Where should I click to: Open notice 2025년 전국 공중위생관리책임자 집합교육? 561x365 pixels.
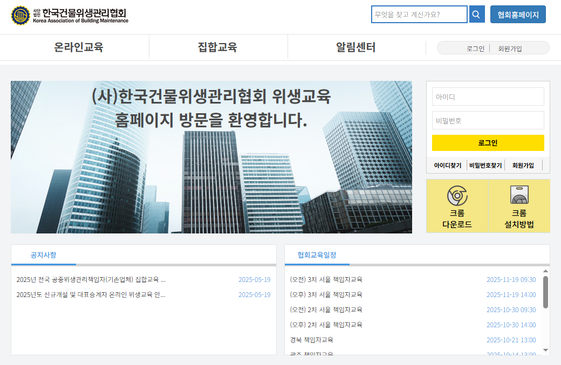[91, 280]
